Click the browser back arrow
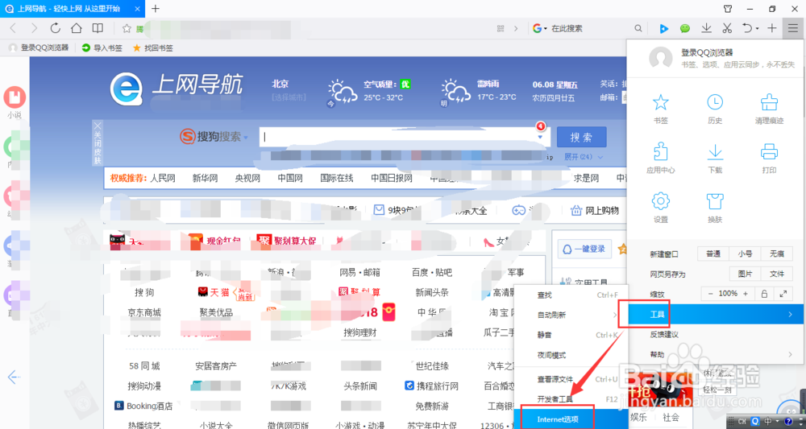806x429 pixels. tap(13, 28)
